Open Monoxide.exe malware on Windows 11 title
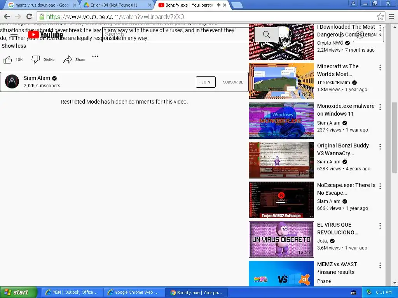398x298 pixels. click(346, 110)
